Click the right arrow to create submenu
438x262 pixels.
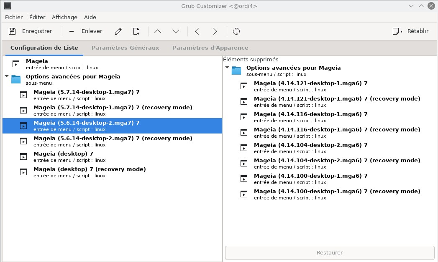tap(215, 31)
